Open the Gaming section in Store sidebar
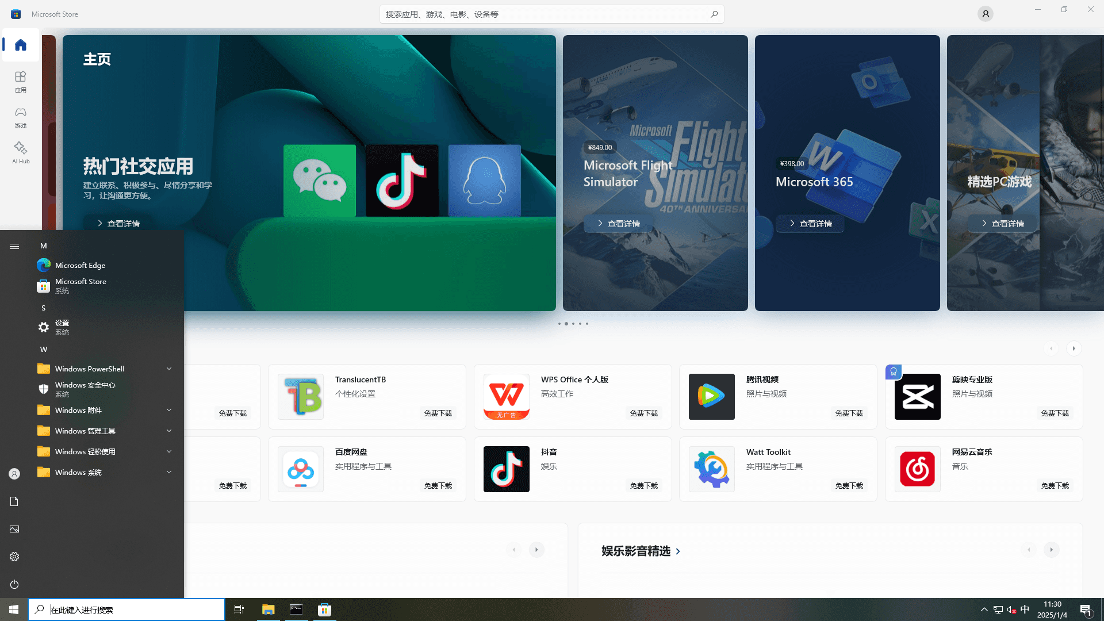This screenshot has width=1104, height=621. click(21, 117)
